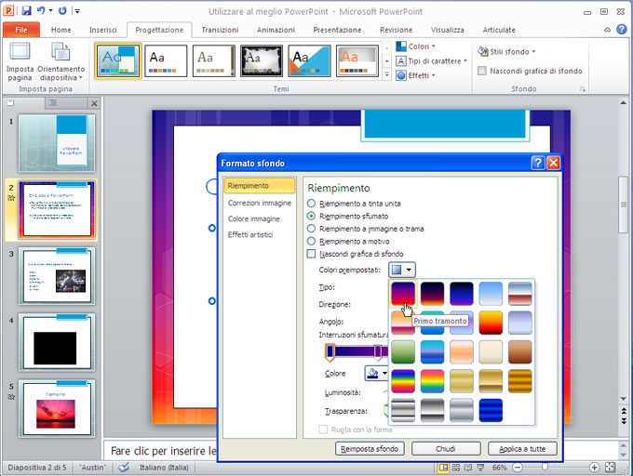The image size is (633, 476).
Task: Open Stili sfondo background styles dropdown
Action: [x=506, y=51]
